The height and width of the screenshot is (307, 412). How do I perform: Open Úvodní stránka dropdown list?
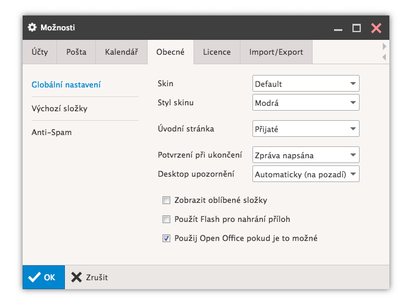tap(305, 129)
